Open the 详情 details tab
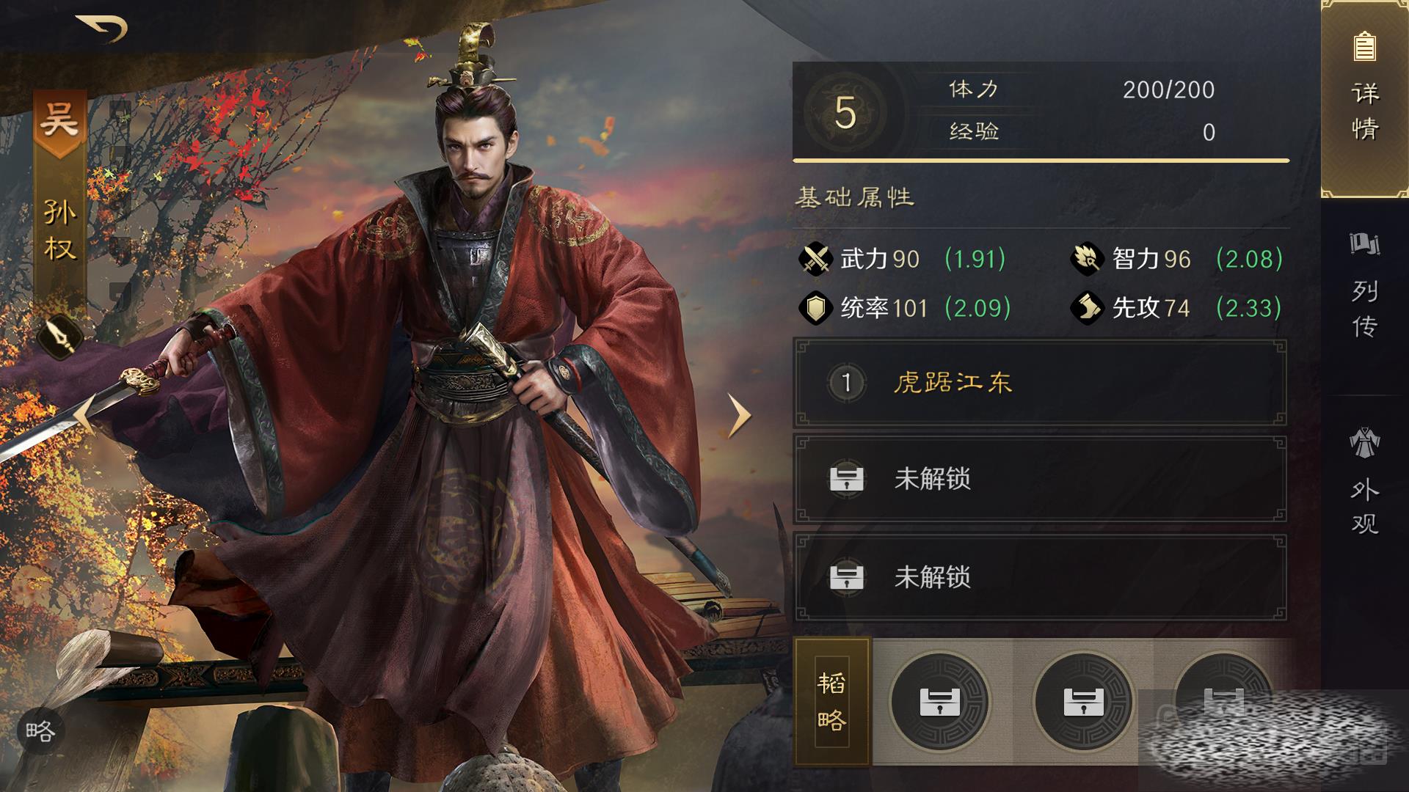 1365,100
